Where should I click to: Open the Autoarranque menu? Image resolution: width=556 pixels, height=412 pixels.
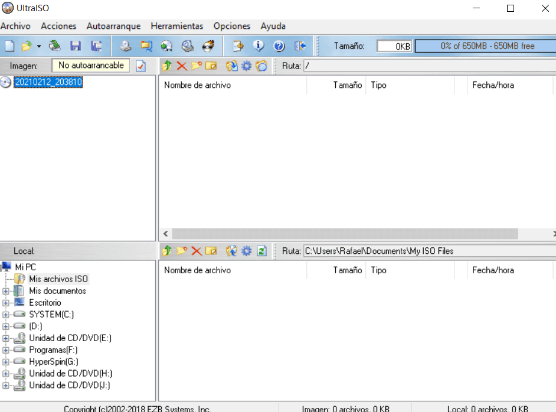[x=113, y=26]
